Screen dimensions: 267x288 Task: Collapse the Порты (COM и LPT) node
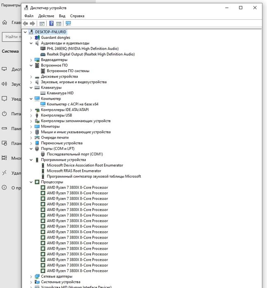click(31, 149)
